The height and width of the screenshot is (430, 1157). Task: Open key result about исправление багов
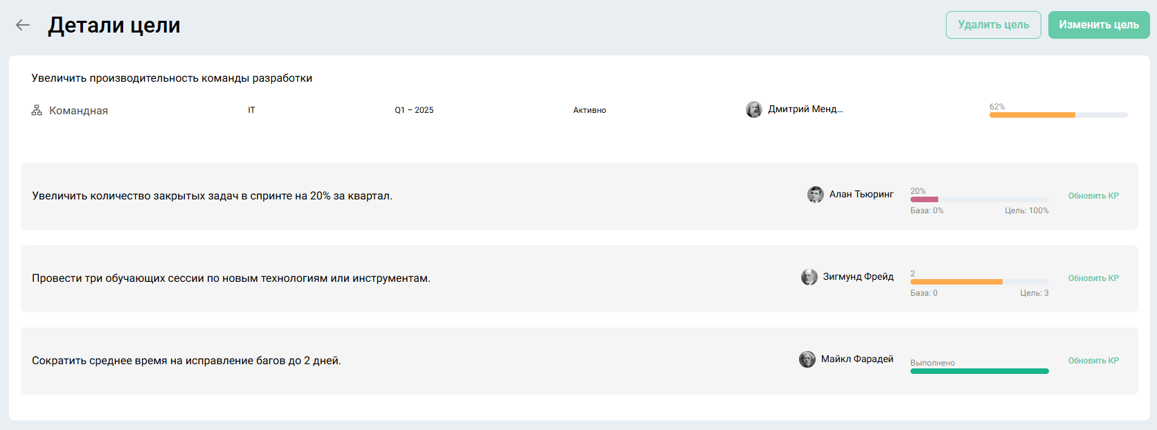[x=186, y=361]
